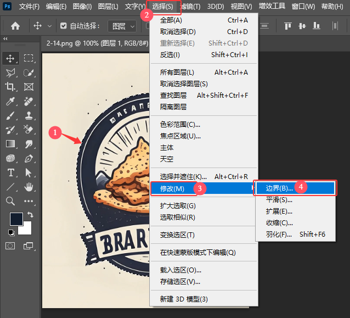
Task: Open the 窗口(W) menu
Action: (303, 7)
